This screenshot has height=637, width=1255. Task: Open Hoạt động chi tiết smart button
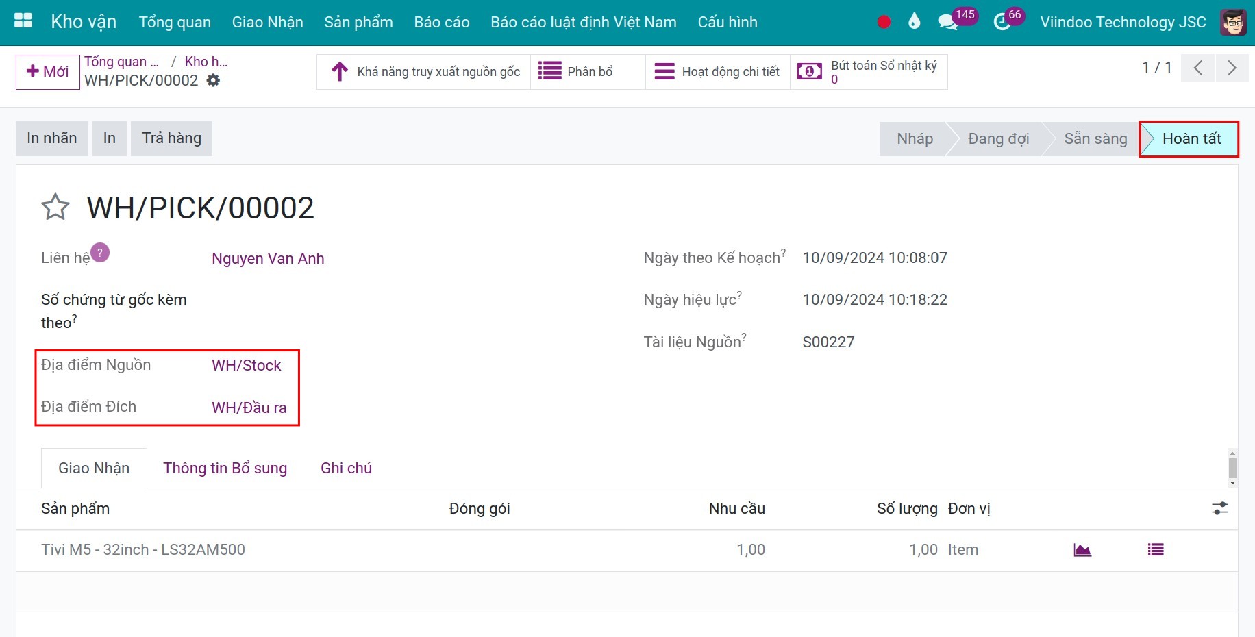coord(717,71)
